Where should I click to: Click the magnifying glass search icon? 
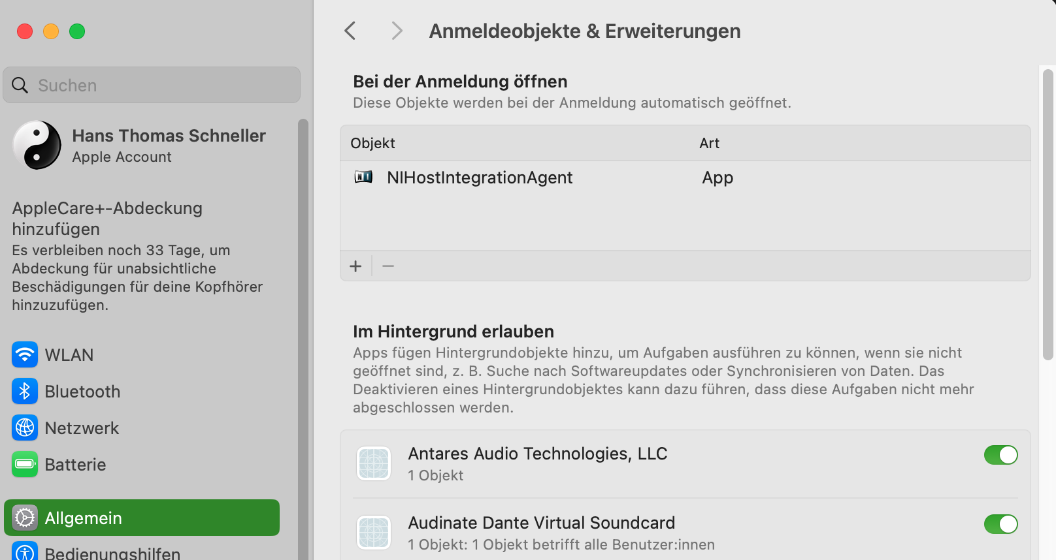pyautogui.click(x=20, y=86)
